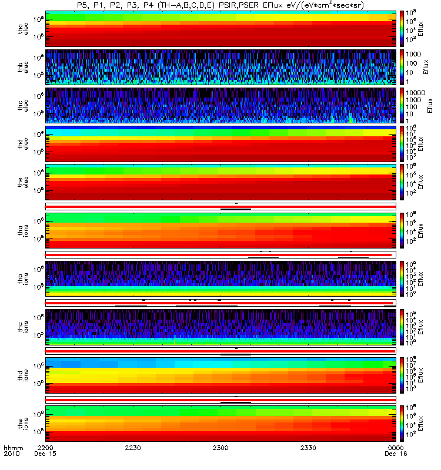Image resolution: width=441 pixels, height=470 pixels.
Task: Click the color bar of the thc ions panel
Action: point(402,327)
